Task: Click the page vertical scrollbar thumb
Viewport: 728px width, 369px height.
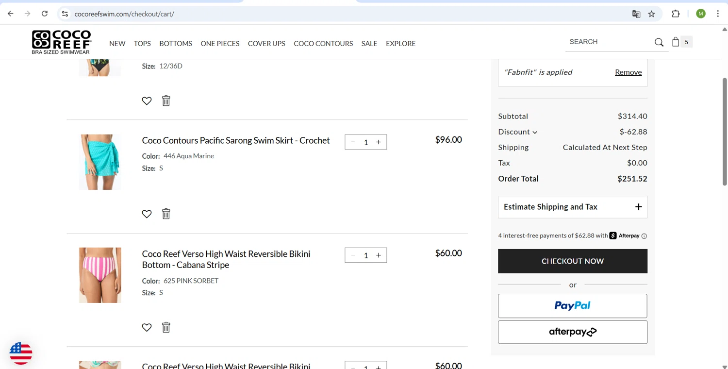Action: click(725, 131)
